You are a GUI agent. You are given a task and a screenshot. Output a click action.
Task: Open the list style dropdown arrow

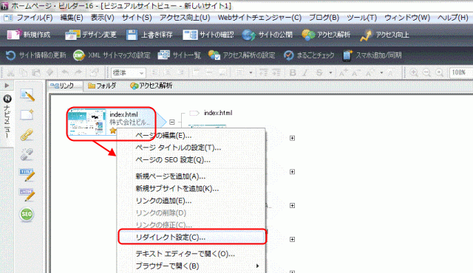pos(251,73)
